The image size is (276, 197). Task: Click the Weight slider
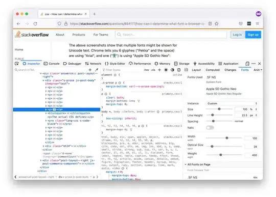(224, 155)
